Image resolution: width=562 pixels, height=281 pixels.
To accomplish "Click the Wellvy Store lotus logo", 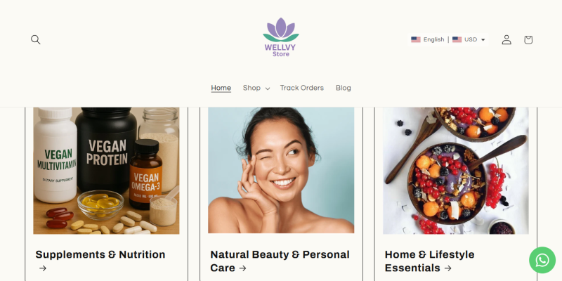I will pyautogui.click(x=281, y=37).
